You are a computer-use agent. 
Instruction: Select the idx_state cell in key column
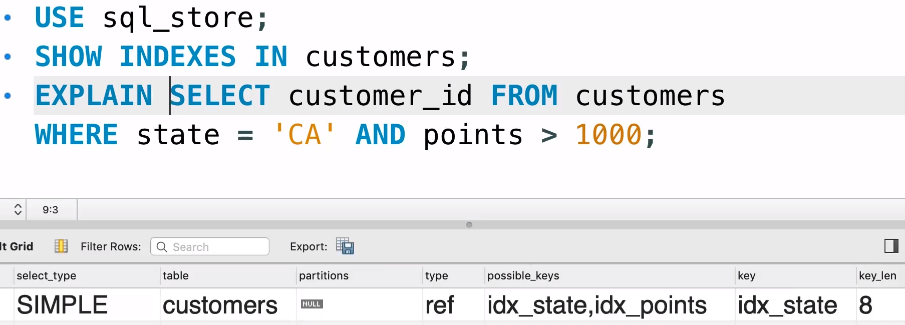(786, 305)
